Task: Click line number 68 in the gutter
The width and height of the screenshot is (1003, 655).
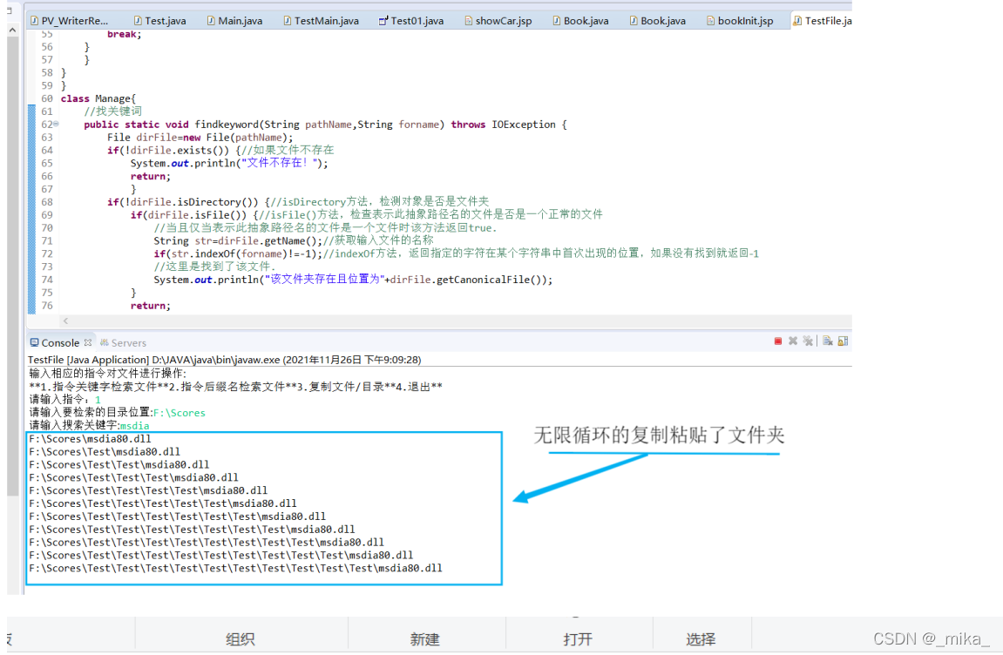Action: click(x=47, y=202)
